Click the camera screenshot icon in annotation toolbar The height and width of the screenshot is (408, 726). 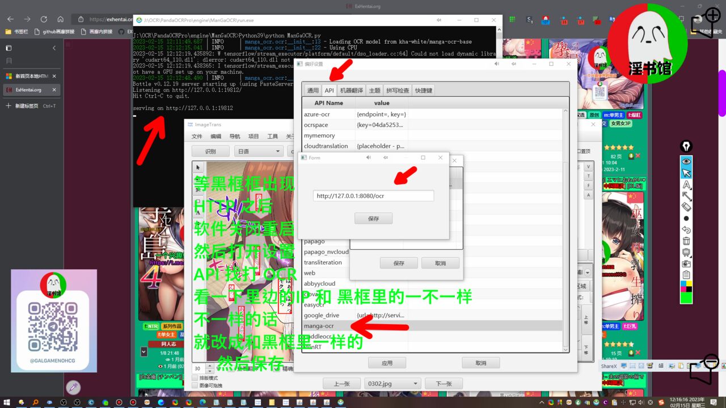pos(686,263)
